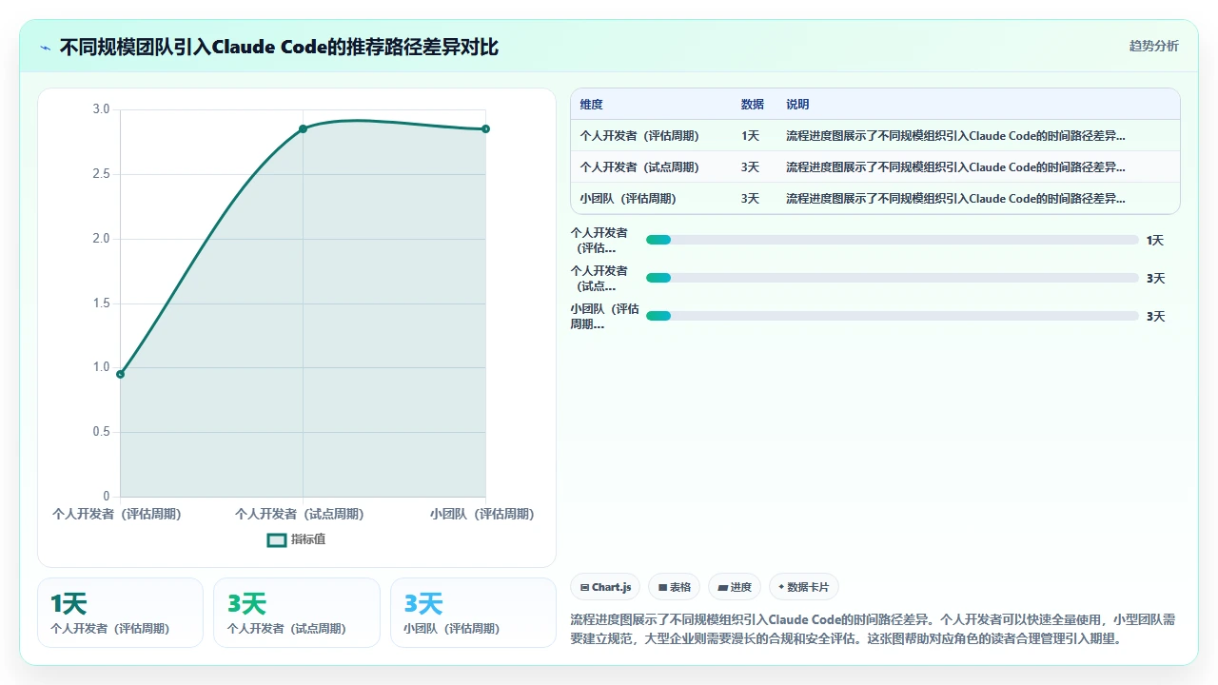
Task: Click the green 3天 个人开发者（试点周期） card
Action: pyautogui.click(x=297, y=613)
